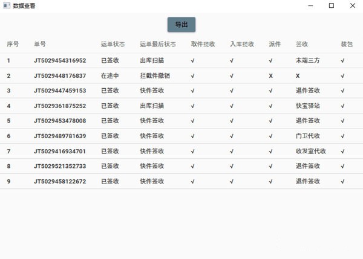This screenshot has width=363, height=259.
Task: Select tracking number JT5029454316952
Action: 60,60
